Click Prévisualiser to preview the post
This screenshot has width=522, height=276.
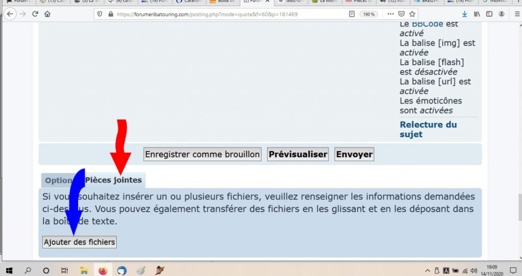(x=298, y=154)
